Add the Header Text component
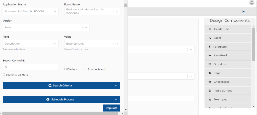Viewport: 257px width, 115px height. pos(228,29)
